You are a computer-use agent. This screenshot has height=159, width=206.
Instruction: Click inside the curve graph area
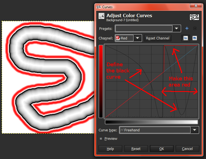(x=151, y=81)
